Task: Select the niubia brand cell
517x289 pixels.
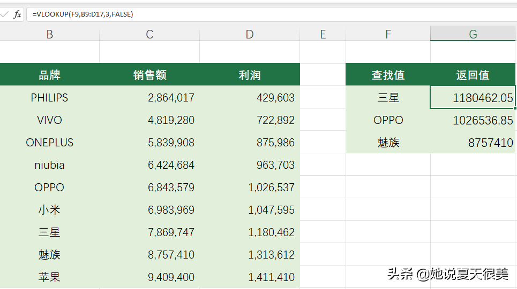Action: click(49, 165)
